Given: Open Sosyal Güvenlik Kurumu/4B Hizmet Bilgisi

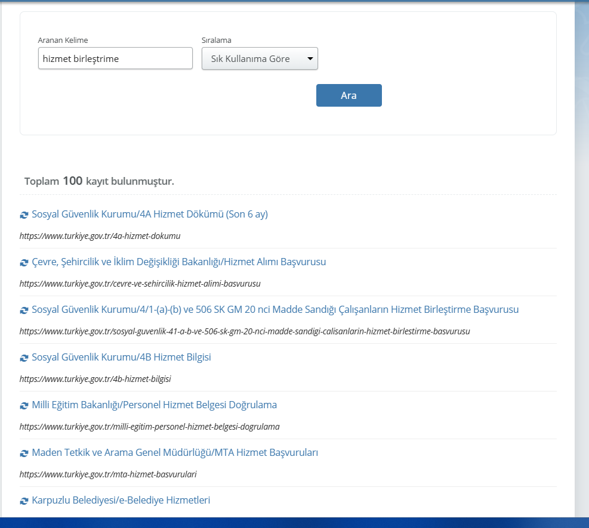Looking at the screenshot, I should [121, 358].
